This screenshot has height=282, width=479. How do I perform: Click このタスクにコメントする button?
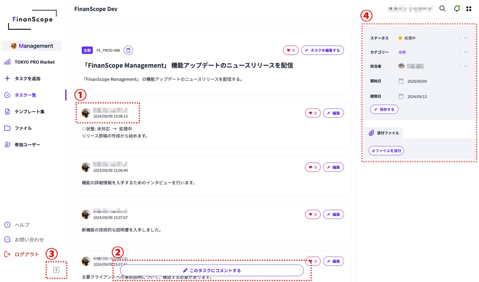(x=212, y=270)
